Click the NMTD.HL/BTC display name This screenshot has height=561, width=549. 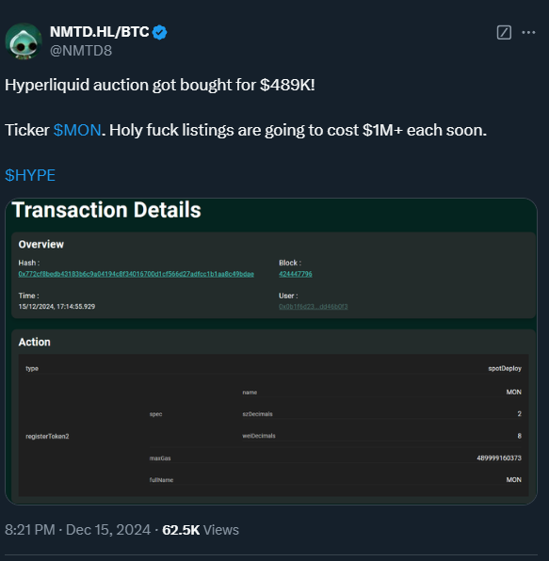click(100, 32)
